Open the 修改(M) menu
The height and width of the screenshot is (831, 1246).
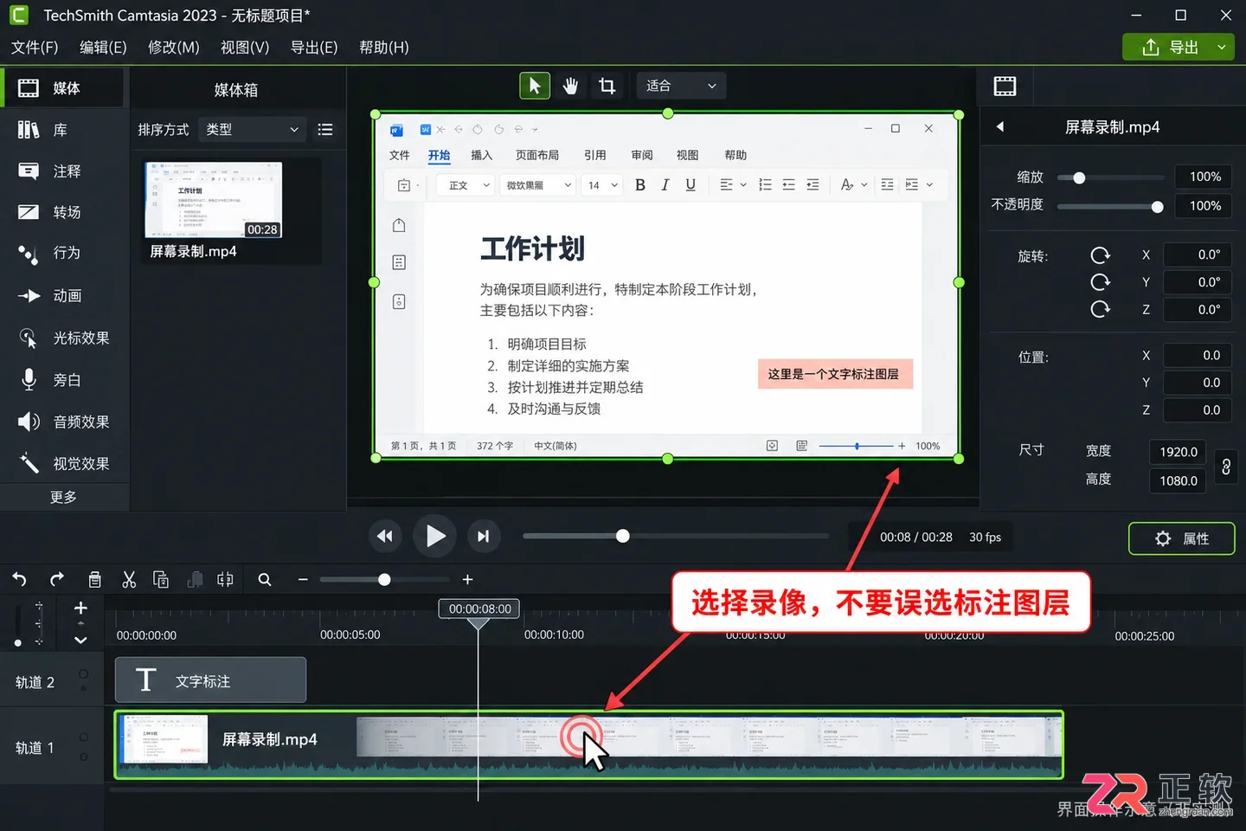click(x=174, y=47)
